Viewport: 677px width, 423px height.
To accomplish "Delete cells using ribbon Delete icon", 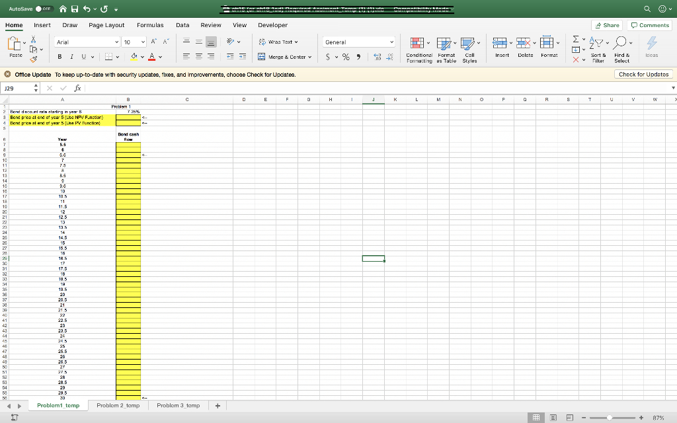I will (524, 43).
